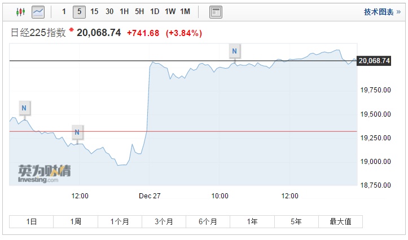
Task: Select the 1-minute interval
Action: 64,11
